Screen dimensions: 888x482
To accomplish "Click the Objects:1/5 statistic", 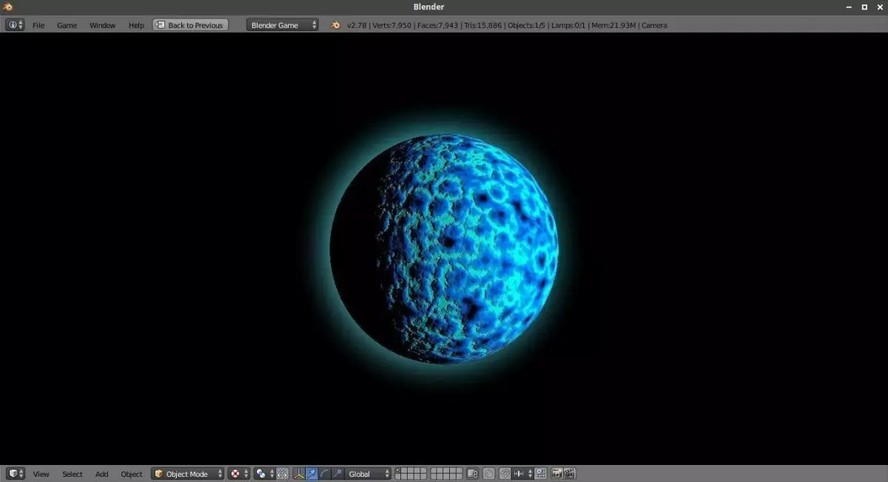I will pyautogui.click(x=528, y=25).
